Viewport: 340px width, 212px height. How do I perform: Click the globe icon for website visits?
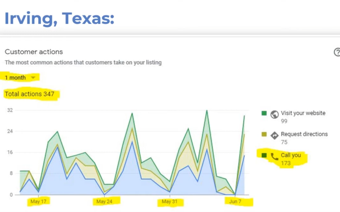274,114
